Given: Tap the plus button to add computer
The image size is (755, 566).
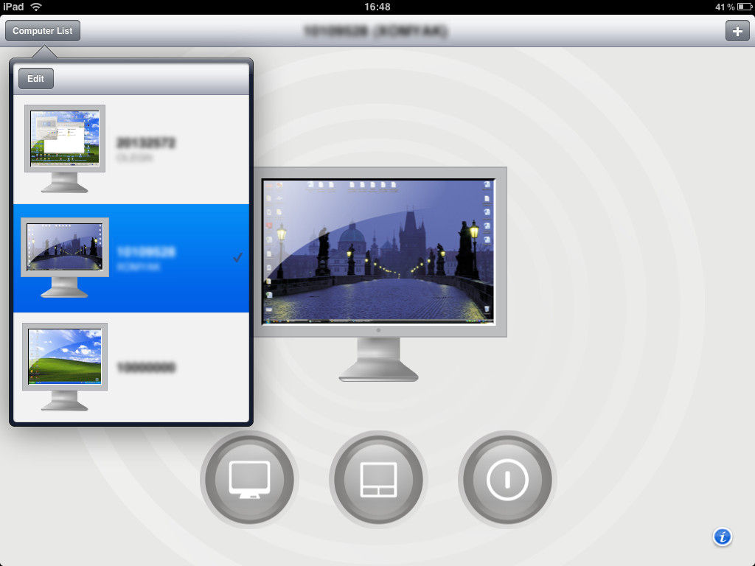Looking at the screenshot, I should [x=737, y=31].
